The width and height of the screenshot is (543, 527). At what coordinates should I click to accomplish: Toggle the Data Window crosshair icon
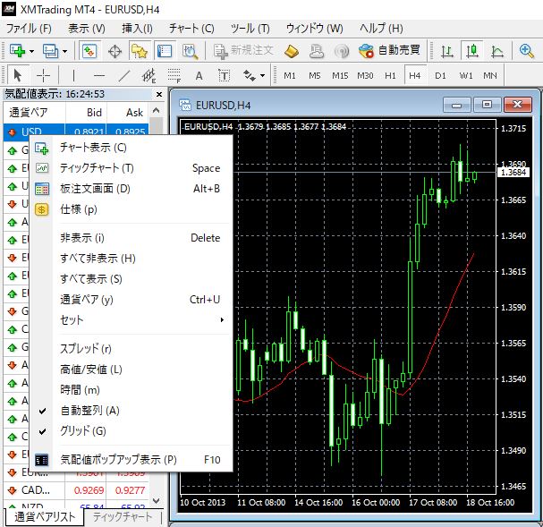tap(115, 52)
